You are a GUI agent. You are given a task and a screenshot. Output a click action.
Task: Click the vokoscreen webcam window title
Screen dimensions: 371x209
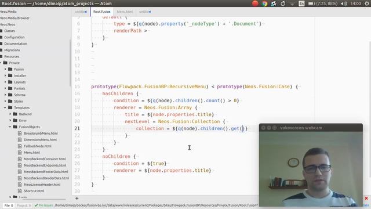pyautogui.click(x=301, y=128)
